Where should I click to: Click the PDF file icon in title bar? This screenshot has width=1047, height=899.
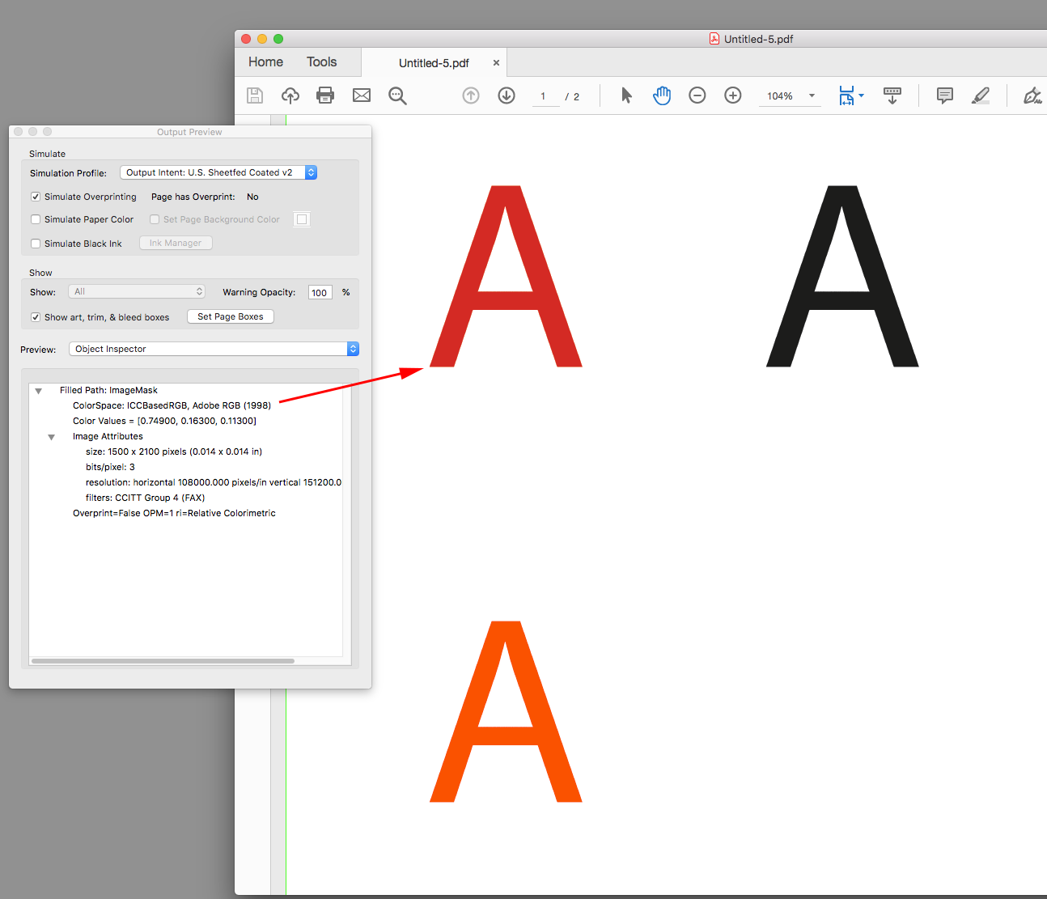pyautogui.click(x=714, y=39)
